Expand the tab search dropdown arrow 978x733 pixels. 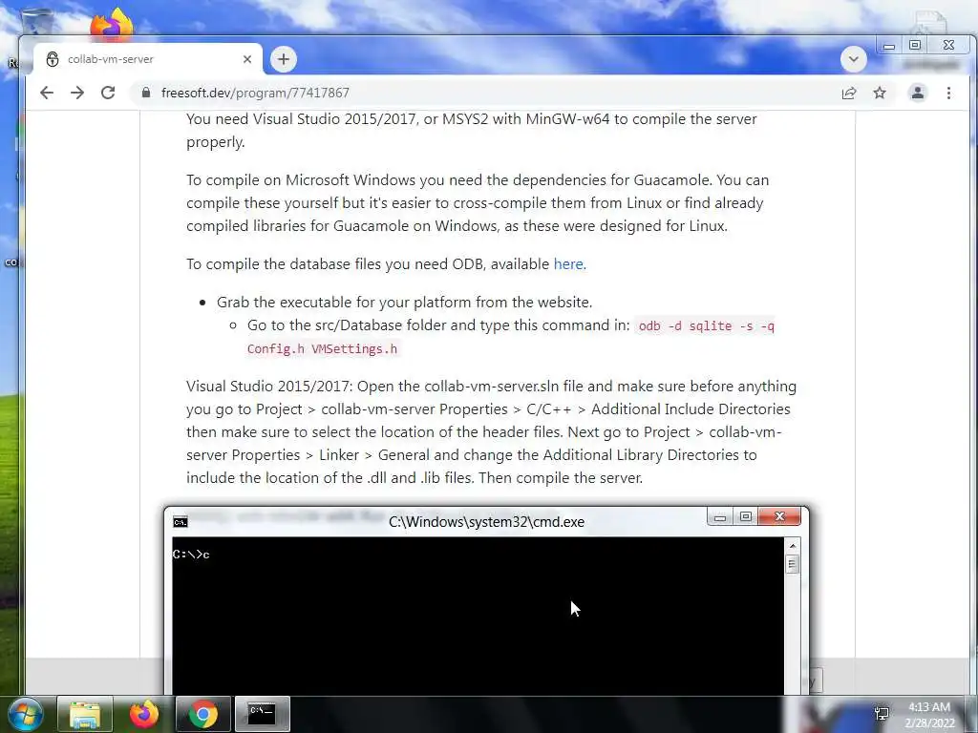point(853,59)
